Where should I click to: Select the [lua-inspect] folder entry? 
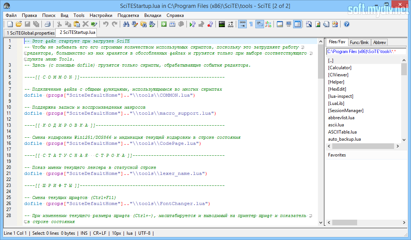(341, 96)
